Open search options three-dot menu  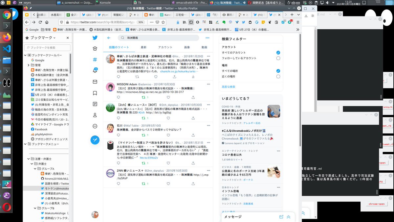click(x=208, y=38)
